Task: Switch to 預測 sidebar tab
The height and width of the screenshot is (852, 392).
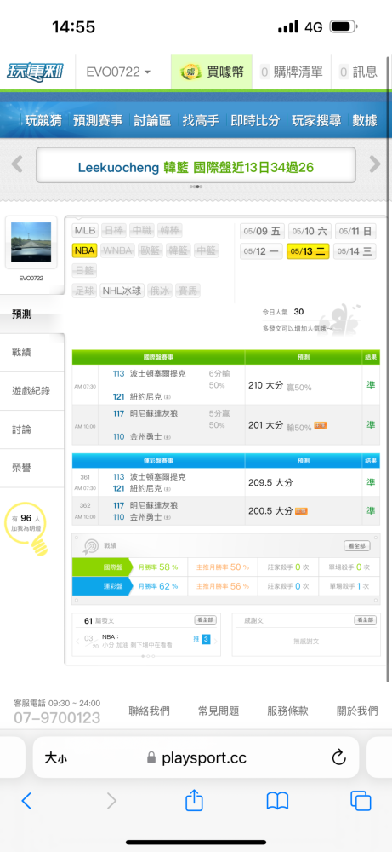Action: (x=32, y=314)
